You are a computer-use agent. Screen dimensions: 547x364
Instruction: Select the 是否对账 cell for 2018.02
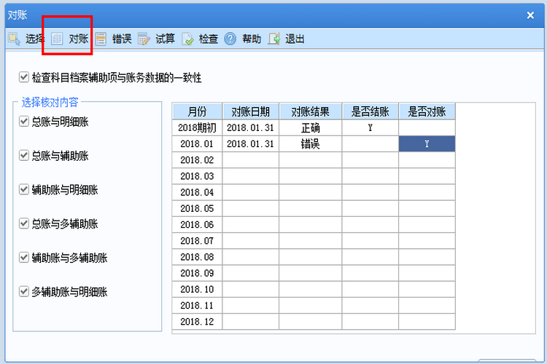click(427, 160)
